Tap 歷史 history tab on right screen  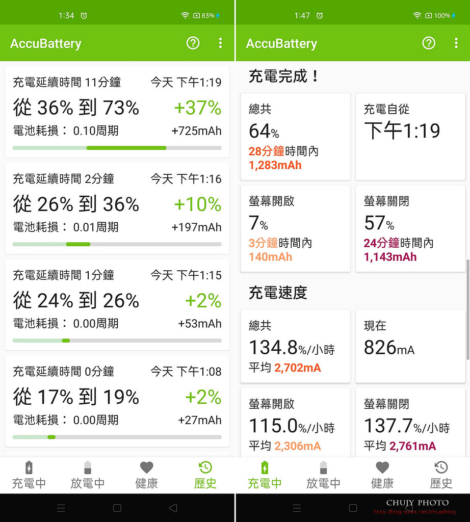(441, 475)
